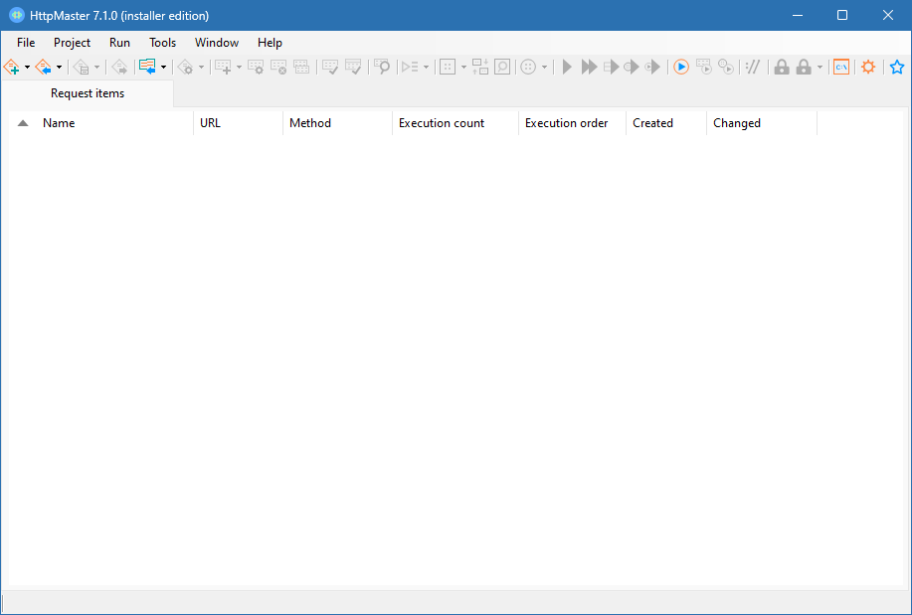Click the New project icon with green plus

click(x=12, y=68)
